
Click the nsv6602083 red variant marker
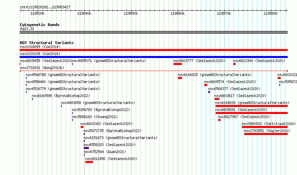click(x=82, y=127)
